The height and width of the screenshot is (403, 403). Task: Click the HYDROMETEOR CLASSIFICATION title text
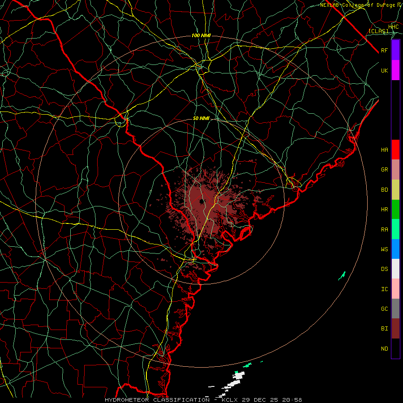click(157, 400)
